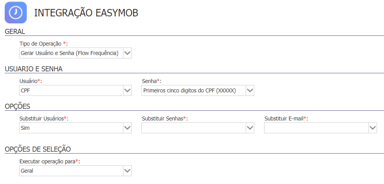
Task: Click the OPÇÕES section header
Action: (x=18, y=106)
